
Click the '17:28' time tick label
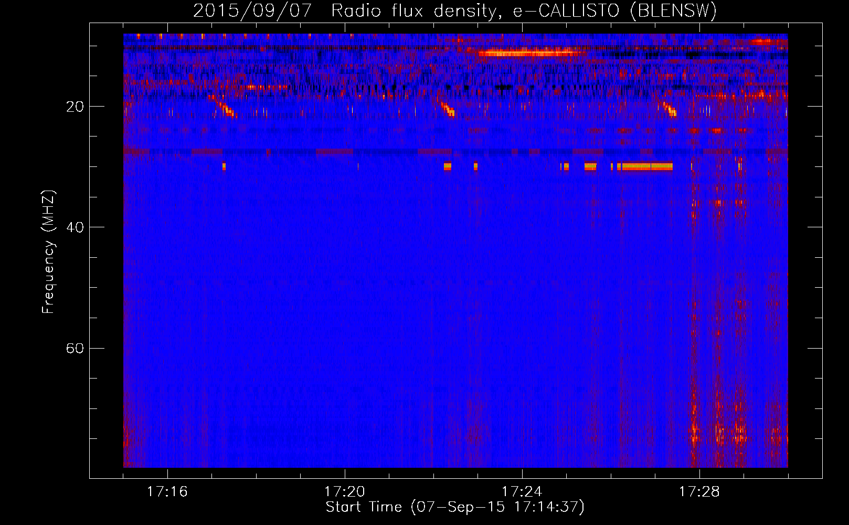click(x=699, y=491)
